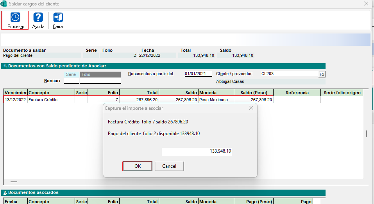Viewport: 374px width, 204px height.
Task: Edit the importe amount field 133,948.10
Action: [x=197, y=151]
